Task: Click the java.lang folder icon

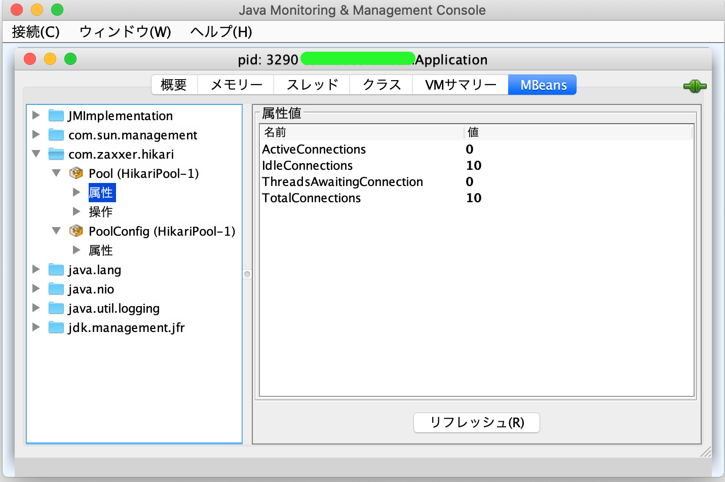Action: [x=56, y=270]
